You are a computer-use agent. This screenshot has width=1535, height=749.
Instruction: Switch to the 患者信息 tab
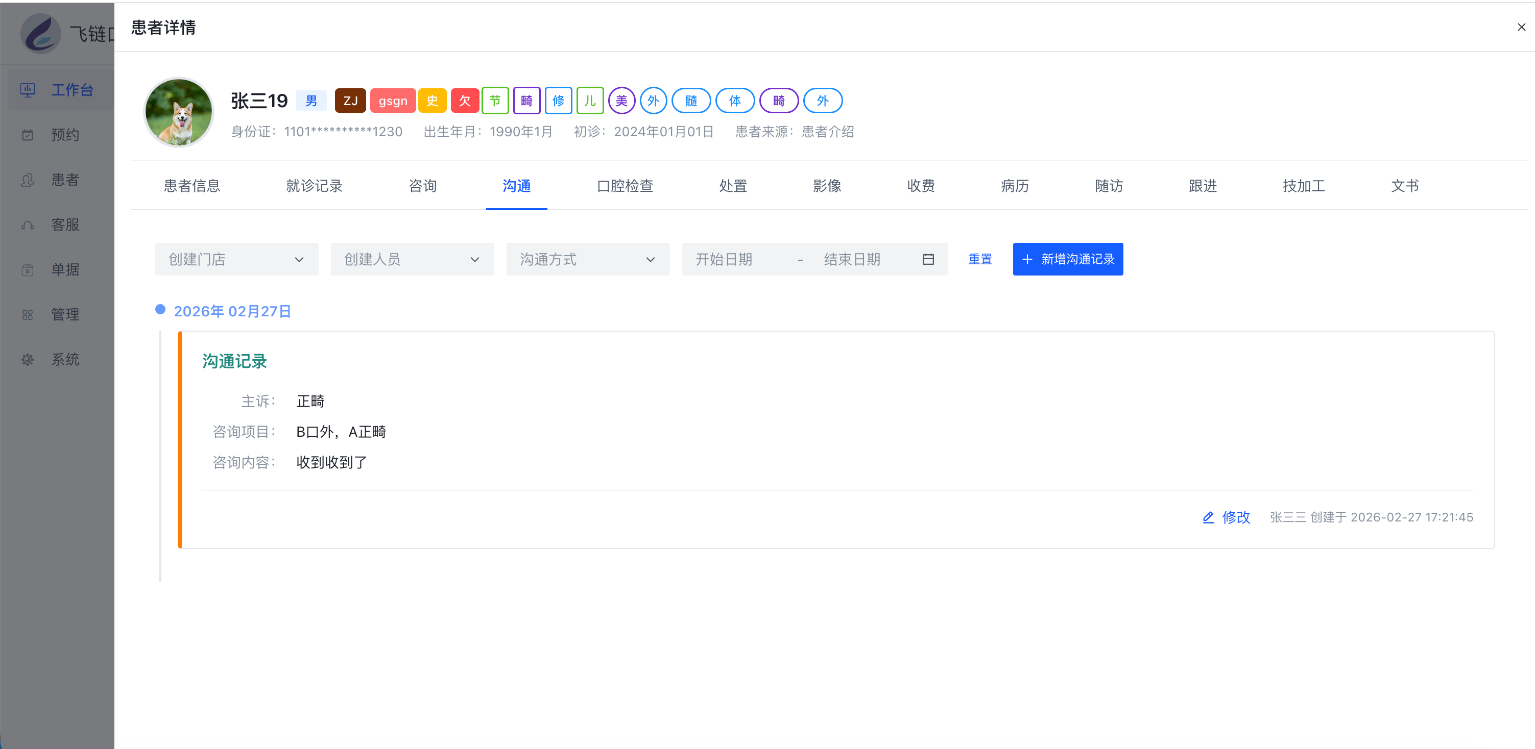click(x=192, y=186)
